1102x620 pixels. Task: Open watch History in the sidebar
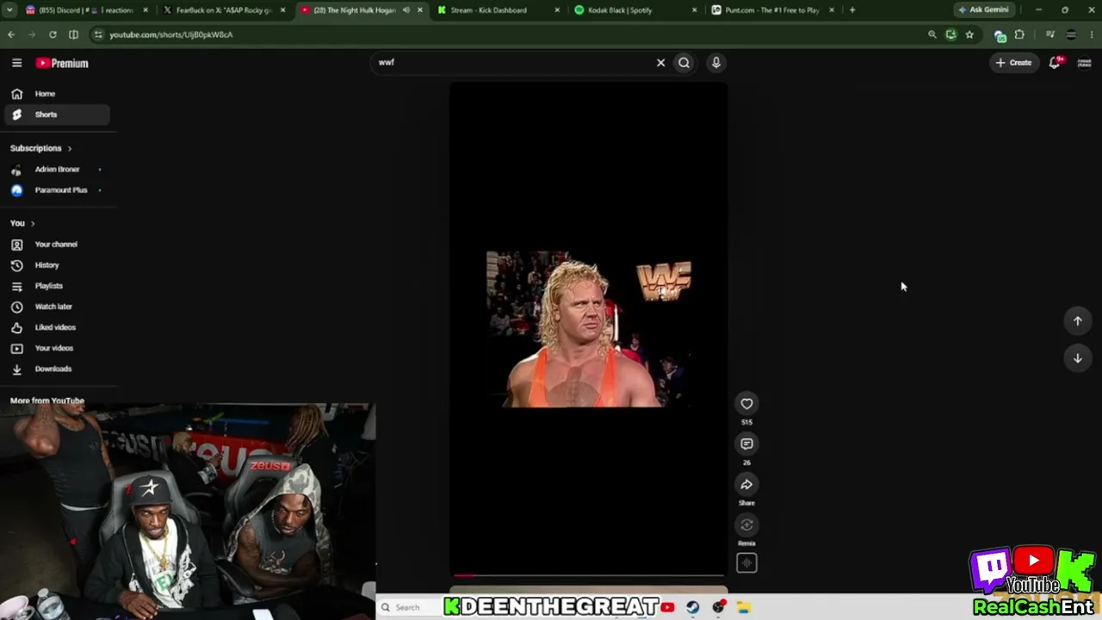57,265
